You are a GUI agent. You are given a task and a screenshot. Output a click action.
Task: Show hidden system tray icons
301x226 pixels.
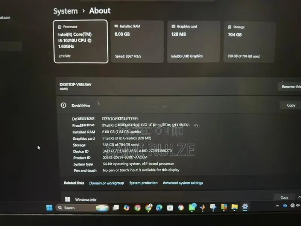tap(277, 206)
